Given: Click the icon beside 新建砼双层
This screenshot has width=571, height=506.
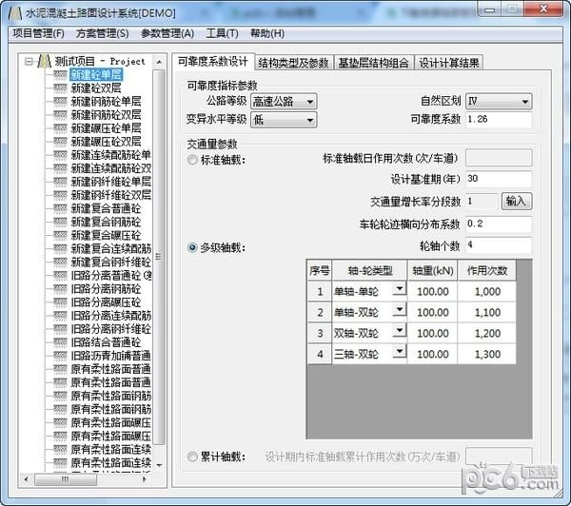Looking at the screenshot, I should click(x=60, y=88).
